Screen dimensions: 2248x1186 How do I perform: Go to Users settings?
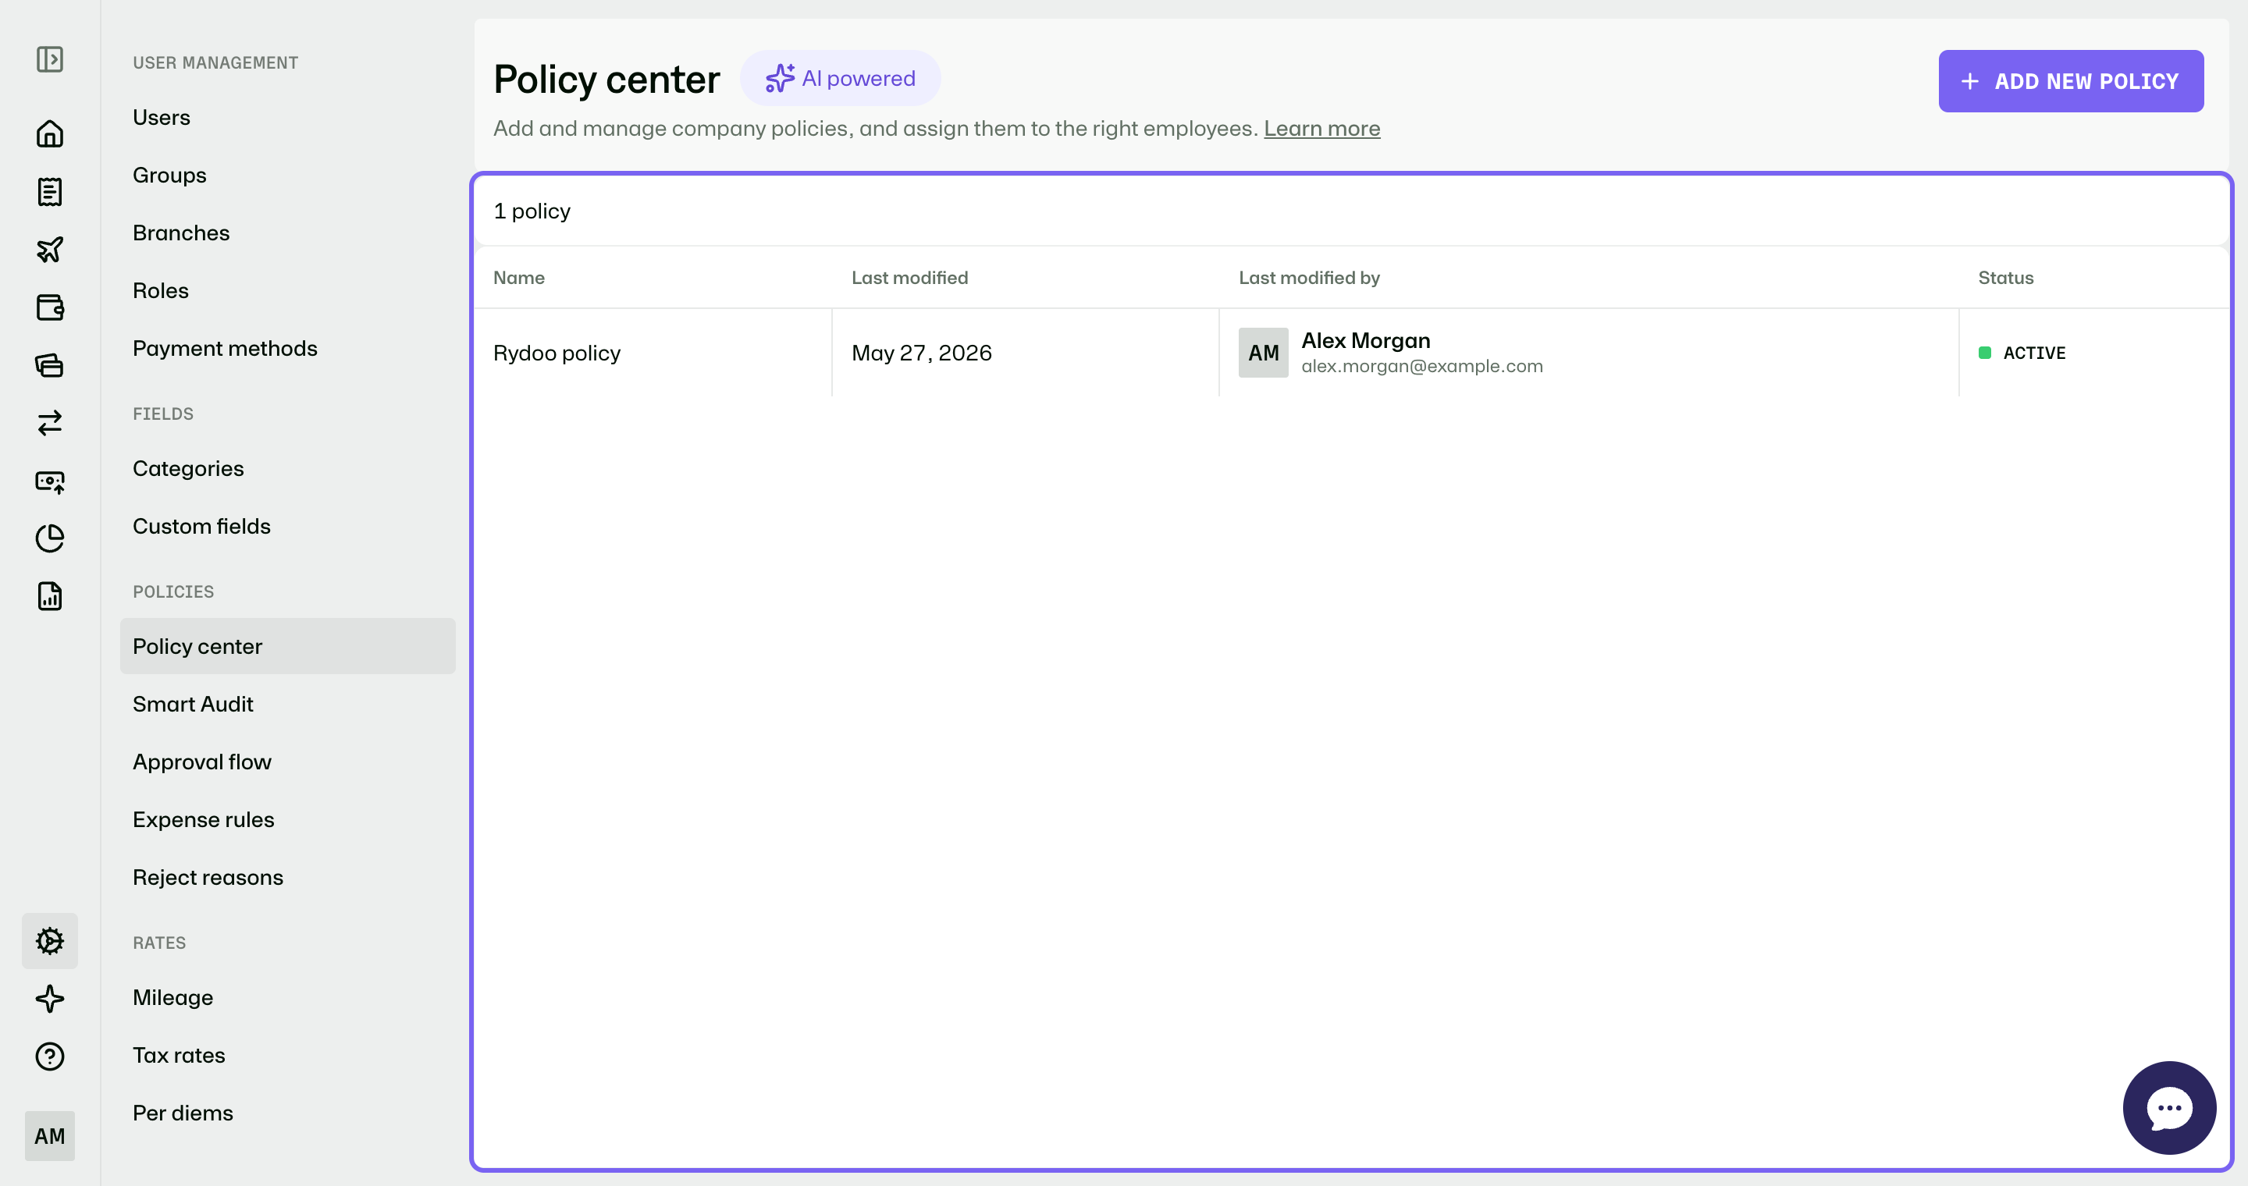pyautogui.click(x=162, y=118)
